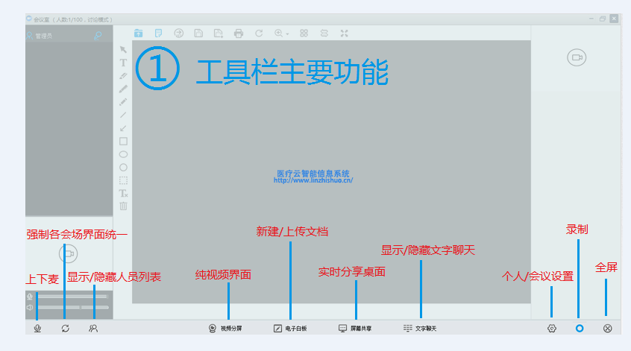
Task: Open the http://www.linzhishuo.cn/ link
Action: pyautogui.click(x=313, y=180)
